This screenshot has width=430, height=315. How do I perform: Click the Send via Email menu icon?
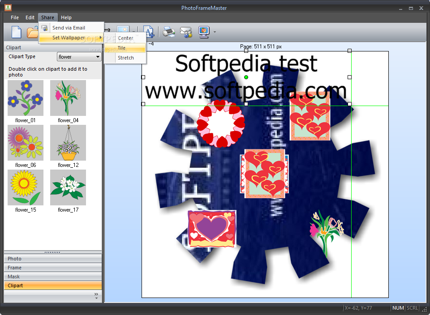(44, 28)
